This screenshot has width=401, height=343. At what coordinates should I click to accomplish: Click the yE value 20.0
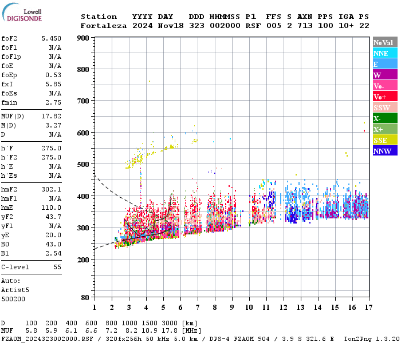pyautogui.click(x=53, y=236)
